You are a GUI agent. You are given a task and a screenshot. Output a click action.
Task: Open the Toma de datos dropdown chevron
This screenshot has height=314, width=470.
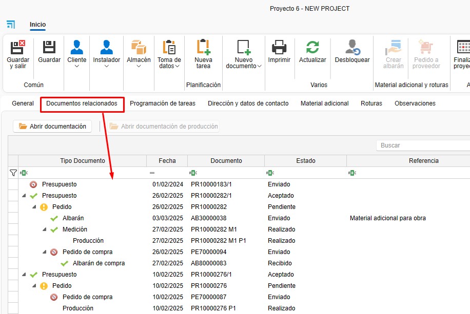(x=177, y=66)
